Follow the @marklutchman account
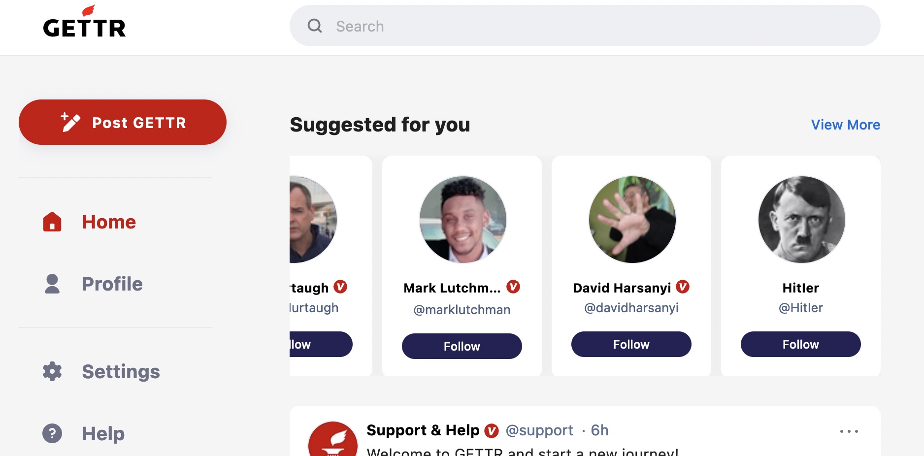The height and width of the screenshot is (456, 924). (462, 346)
